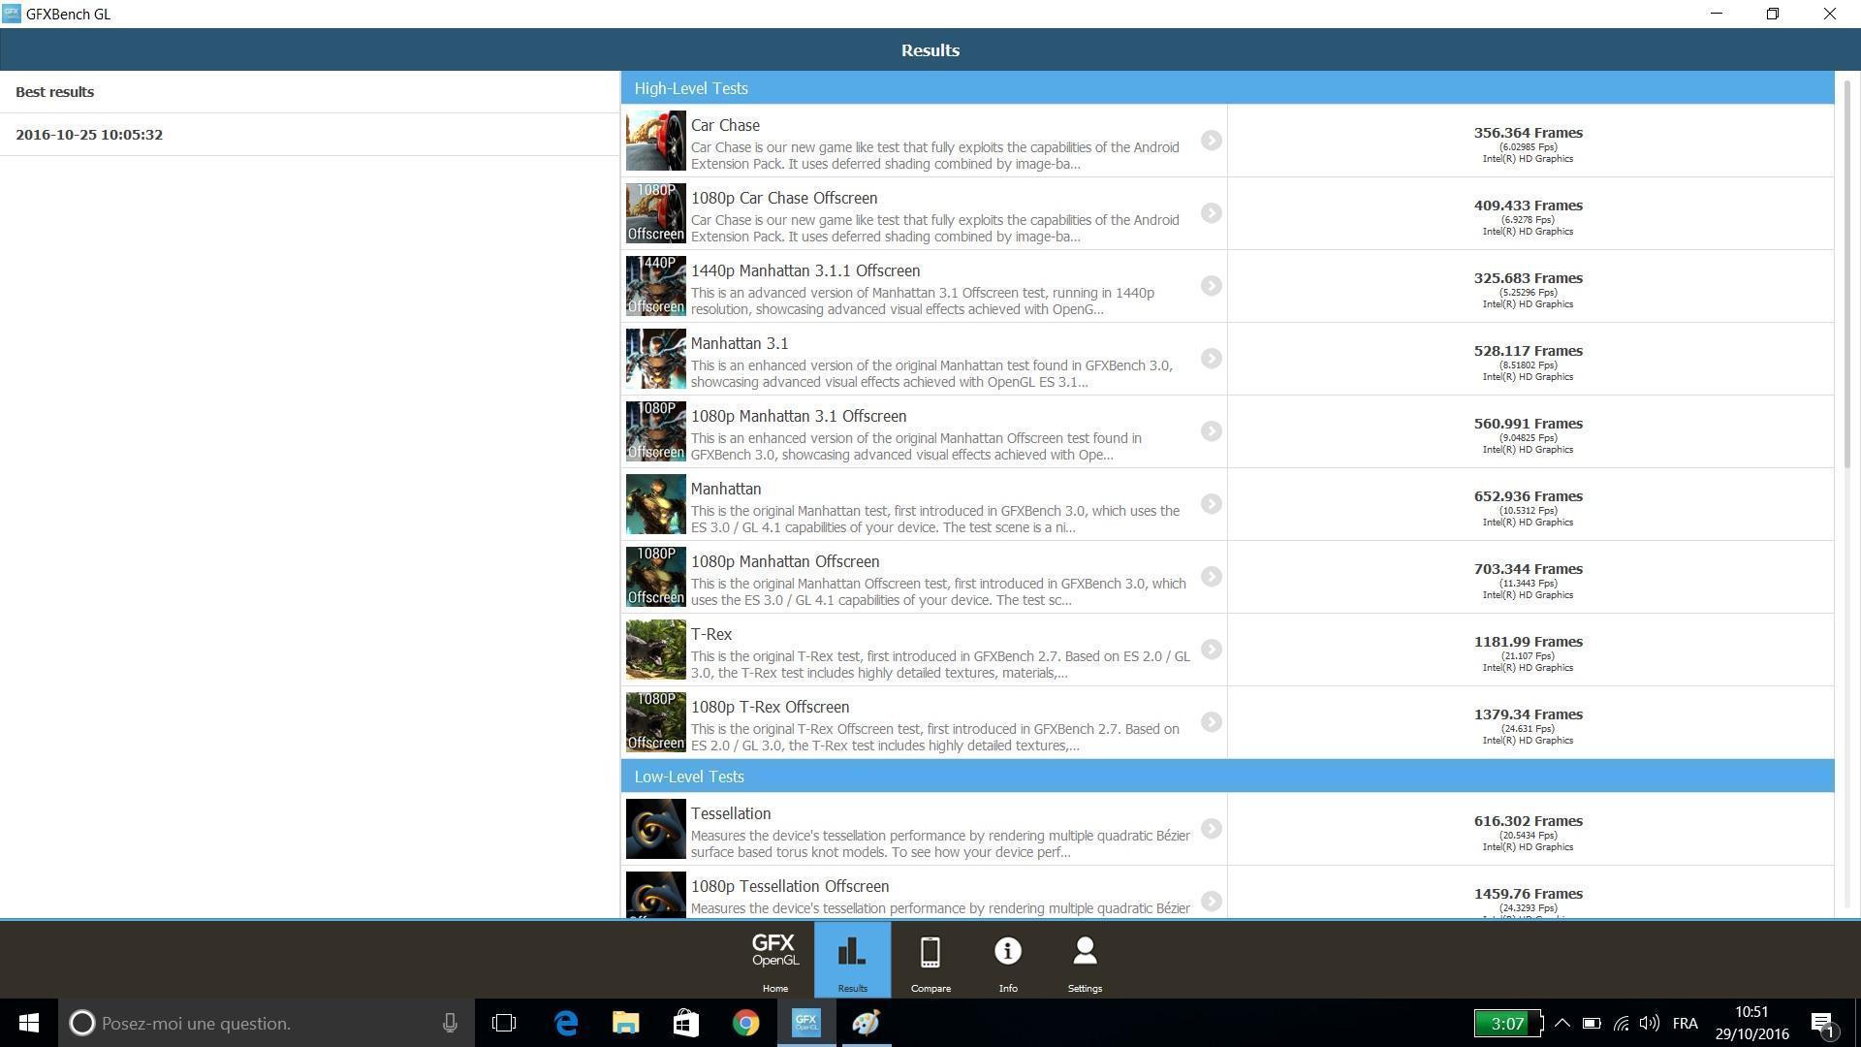1861x1047 pixels.
Task: Click the results list vertical scrollbar
Action: [x=1847, y=276]
